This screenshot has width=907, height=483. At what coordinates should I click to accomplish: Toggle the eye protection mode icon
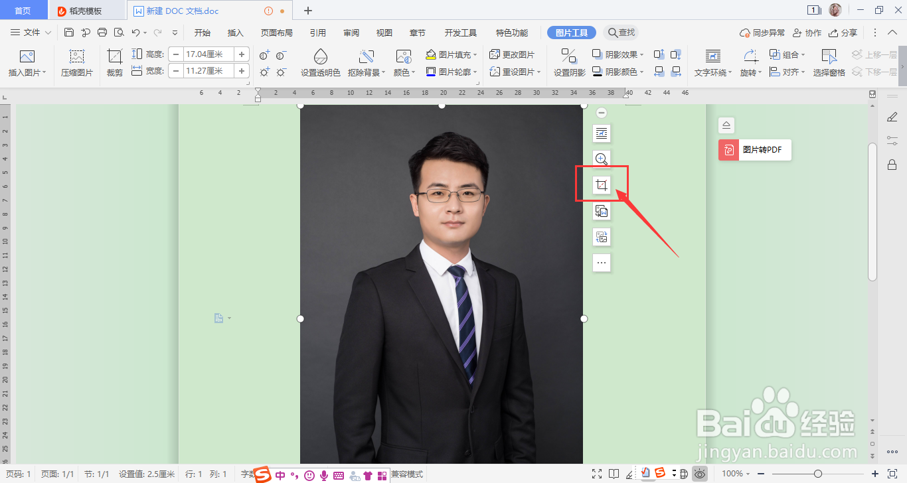tap(700, 474)
